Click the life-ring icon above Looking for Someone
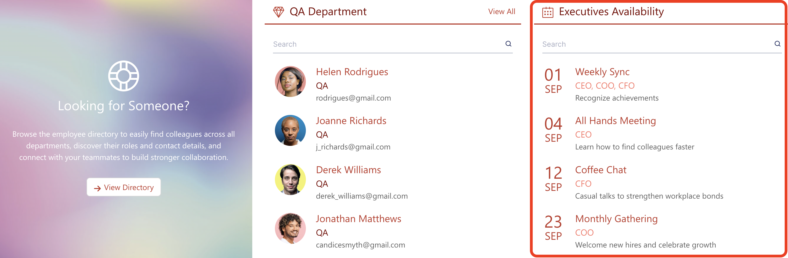 (x=123, y=76)
